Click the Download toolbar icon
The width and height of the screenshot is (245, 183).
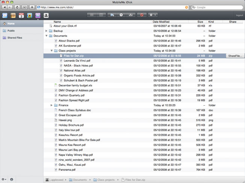[131, 15]
